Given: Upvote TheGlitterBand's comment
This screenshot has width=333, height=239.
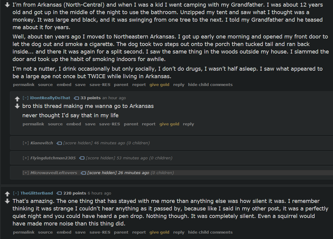Looking at the screenshot, I should pyautogui.click(x=8, y=194).
